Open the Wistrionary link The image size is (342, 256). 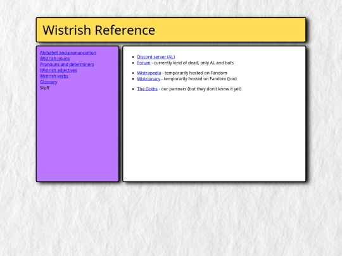pyautogui.click(x=149, y=79)
